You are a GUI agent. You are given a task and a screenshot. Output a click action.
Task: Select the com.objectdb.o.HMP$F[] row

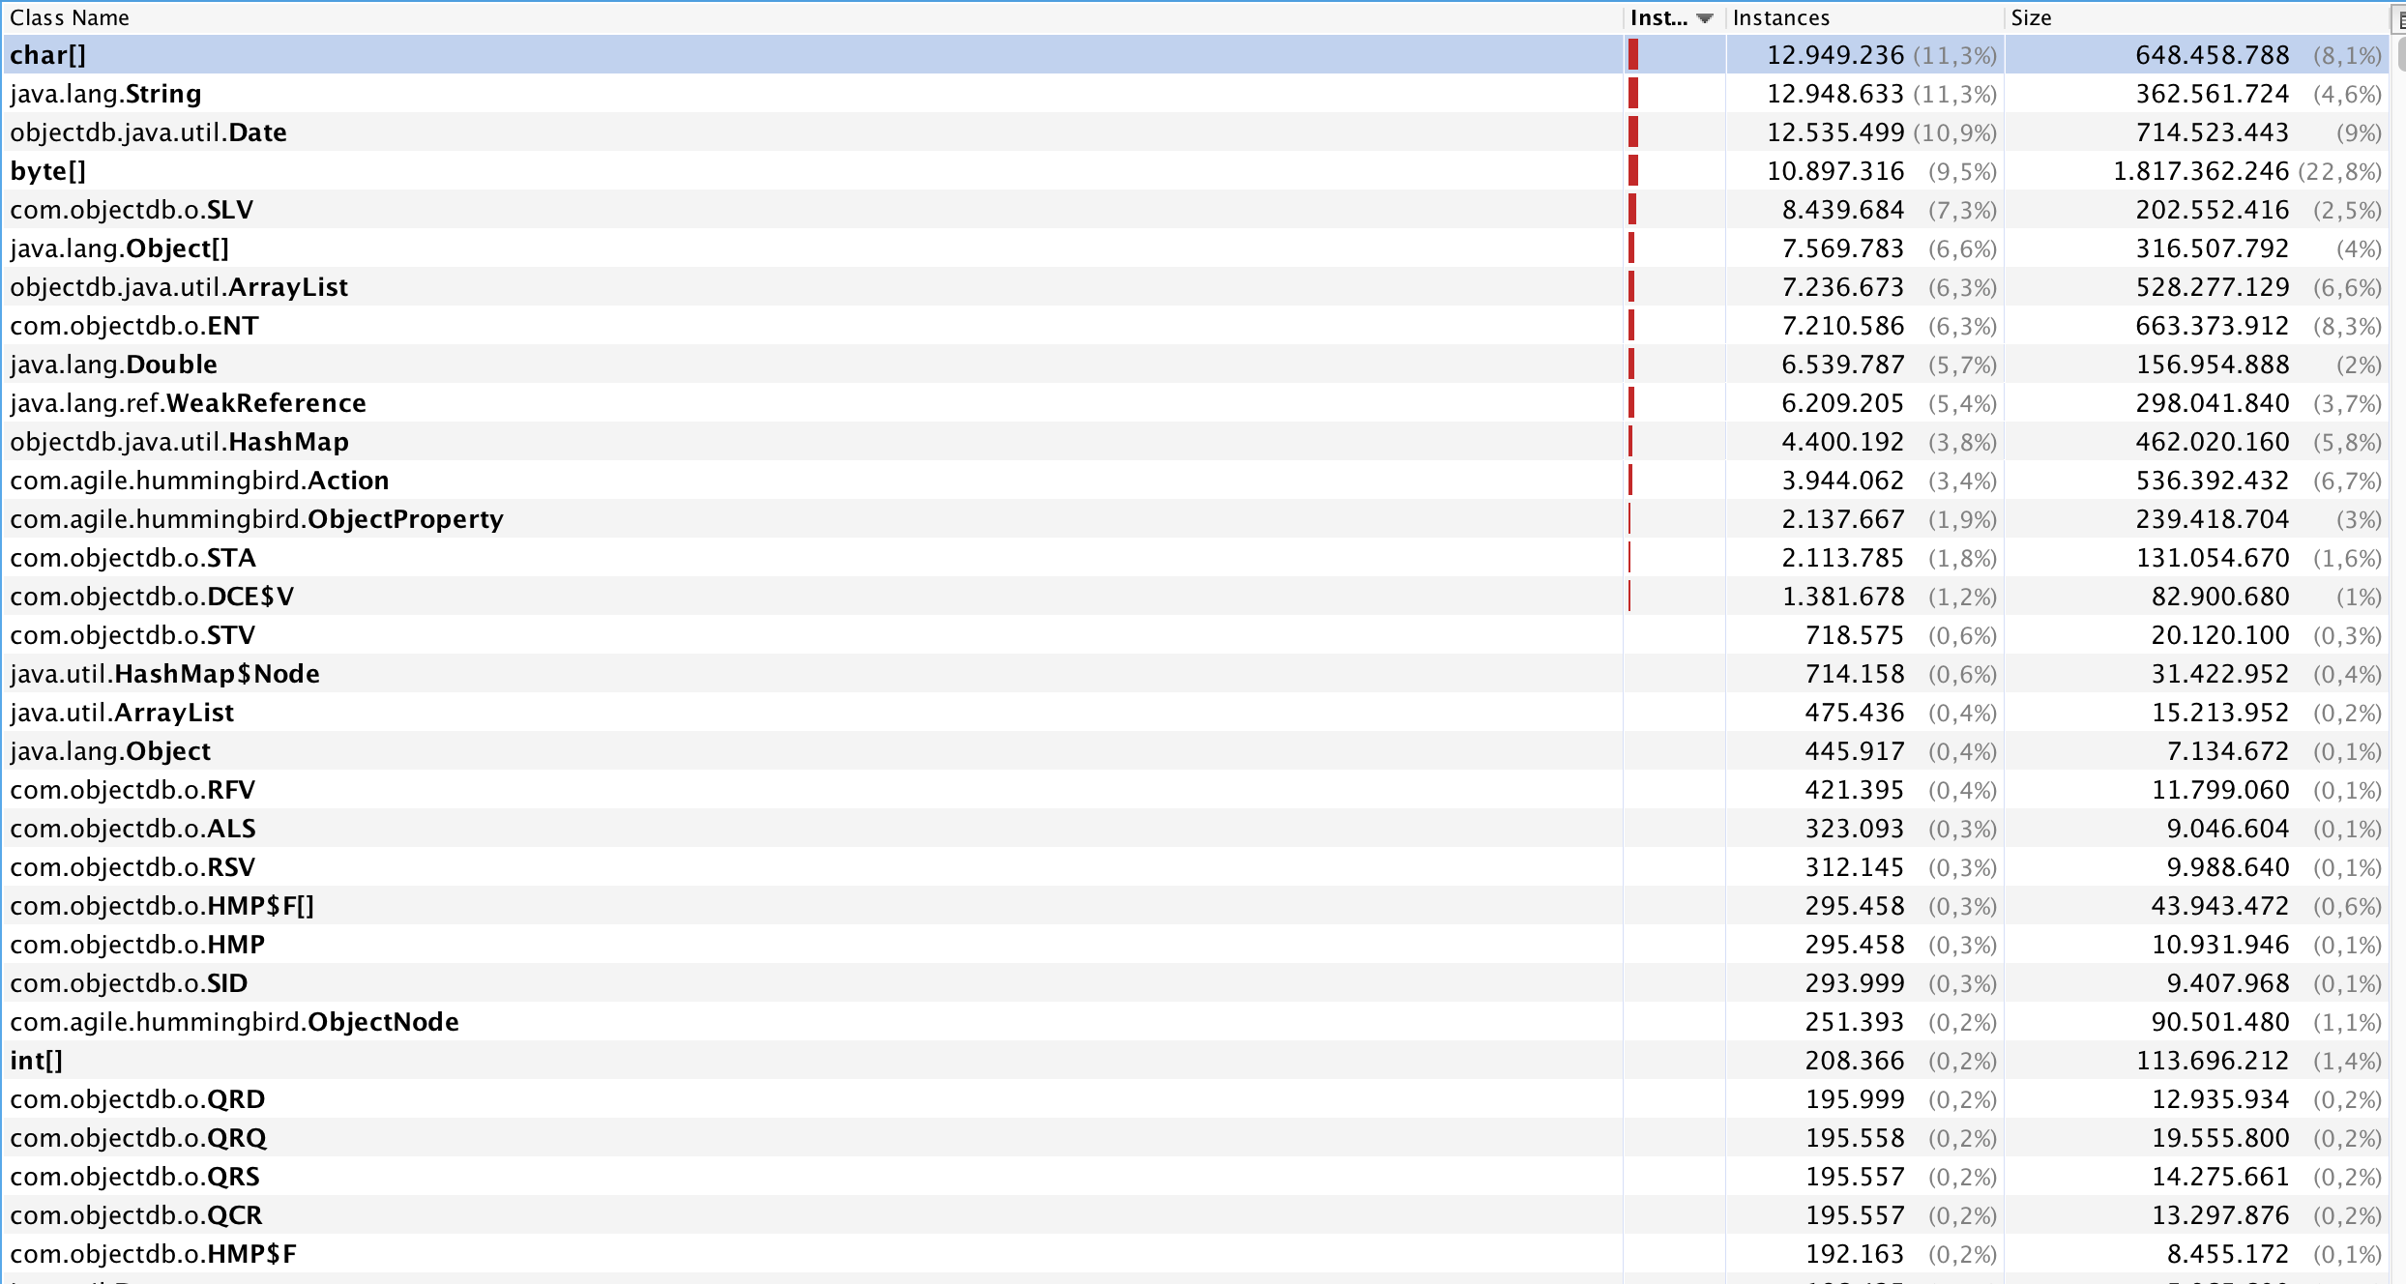click(x=1195, y=906)
